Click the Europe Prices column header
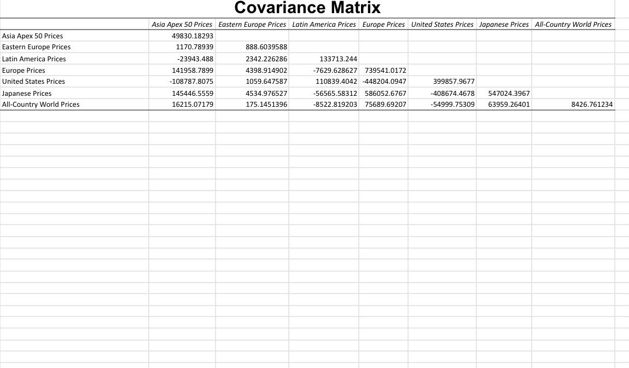 point(383,24)
